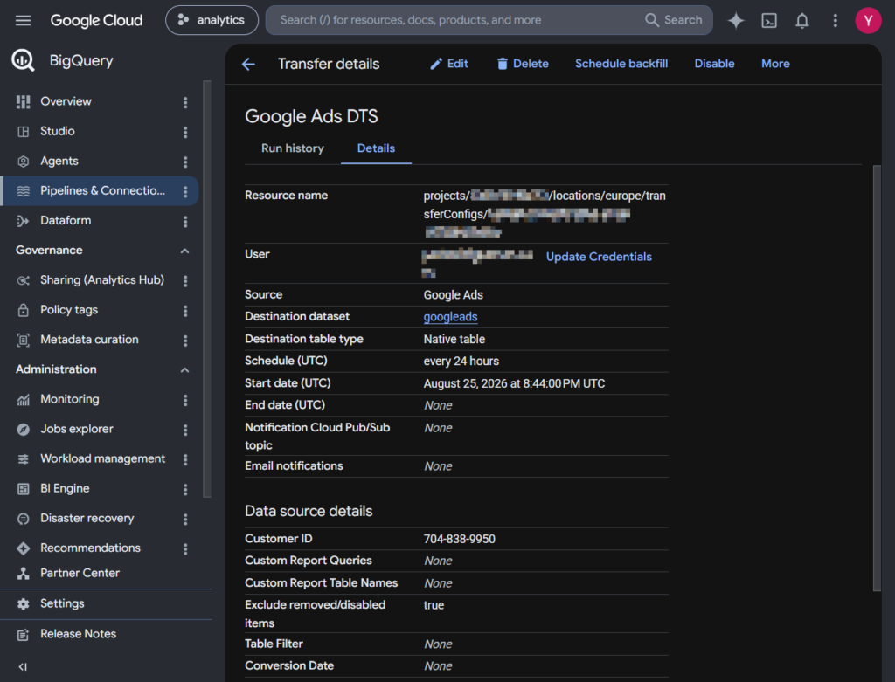This screenshot has height=682, width=895.
Task: Click the Settings gear icon
Action: click(24, 604)
